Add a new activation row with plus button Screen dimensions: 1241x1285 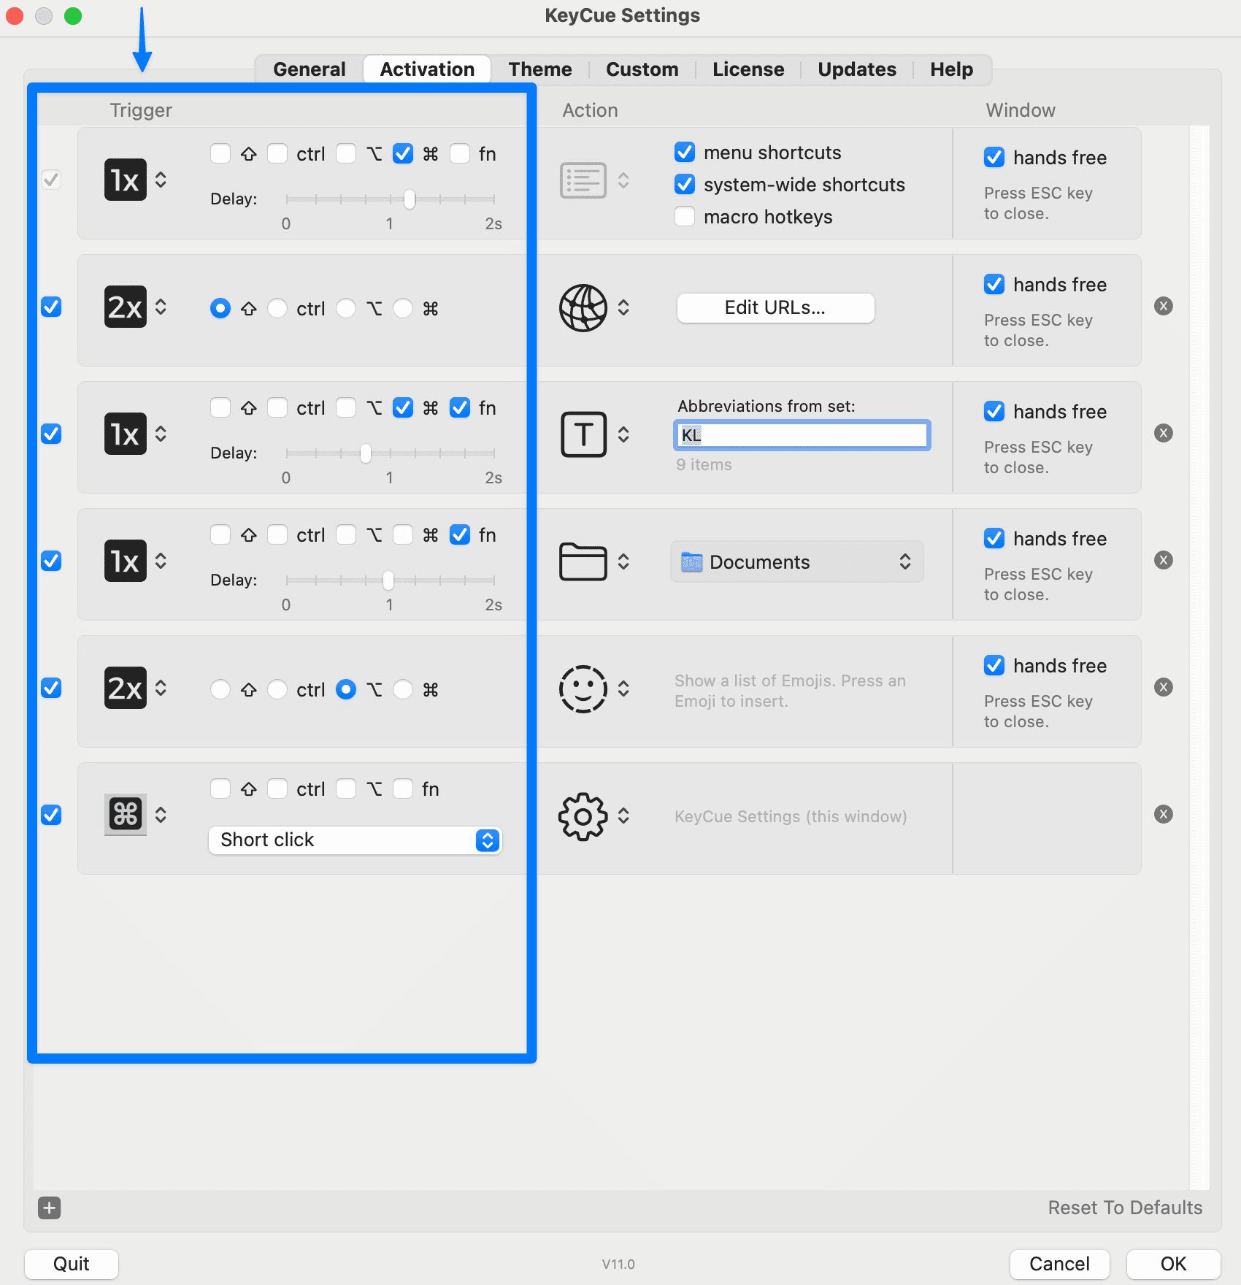point(49,1208)
